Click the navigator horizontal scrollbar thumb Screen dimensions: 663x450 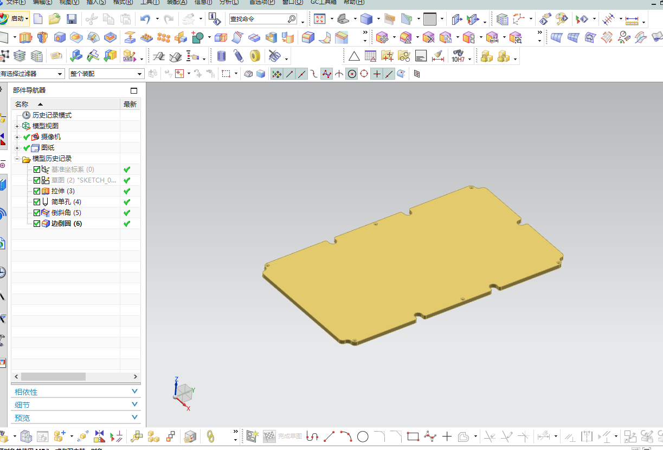point(53,376)
